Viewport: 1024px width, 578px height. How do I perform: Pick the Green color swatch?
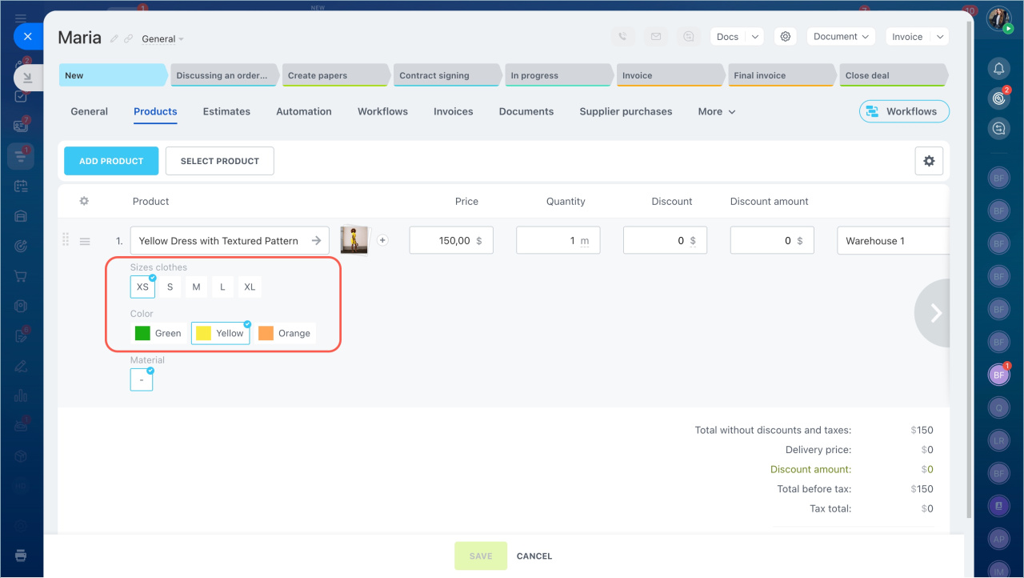tap(158, 333)
